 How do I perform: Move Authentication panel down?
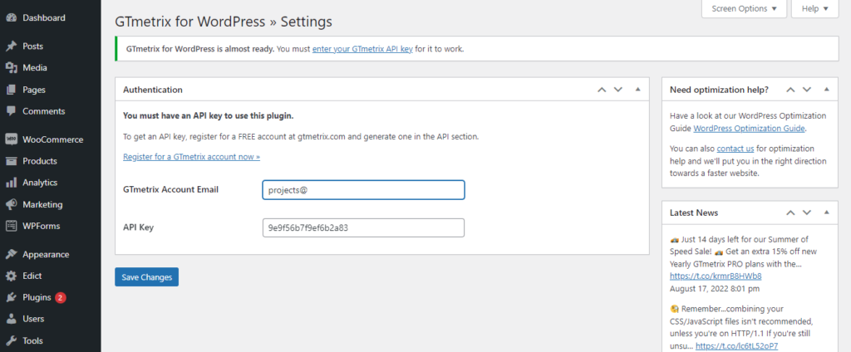(x=617, y=90)
